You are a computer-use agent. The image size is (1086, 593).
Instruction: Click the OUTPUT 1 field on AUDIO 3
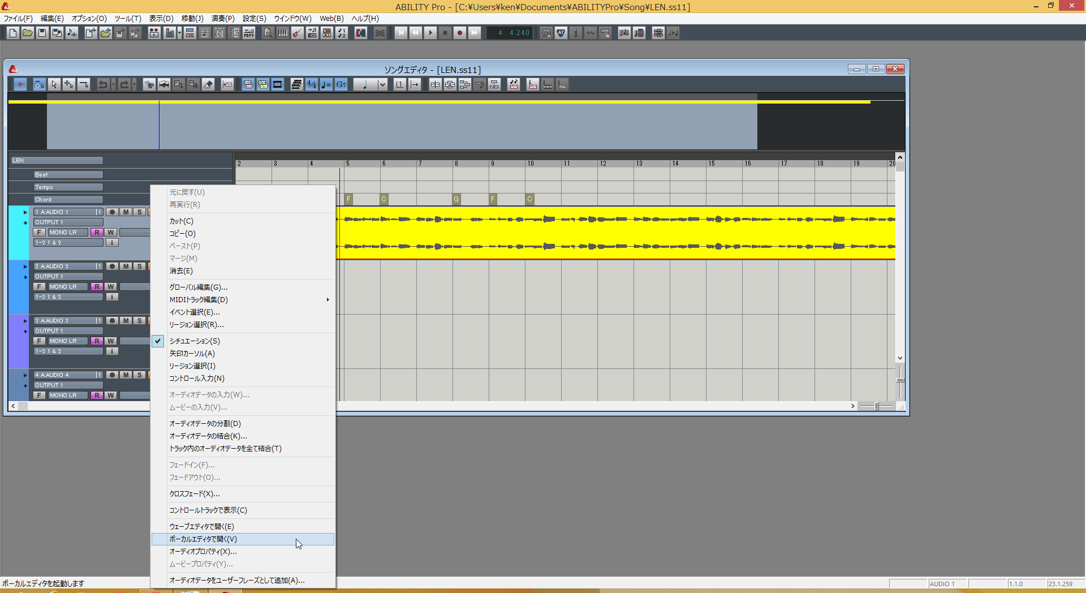click(68, 331)
